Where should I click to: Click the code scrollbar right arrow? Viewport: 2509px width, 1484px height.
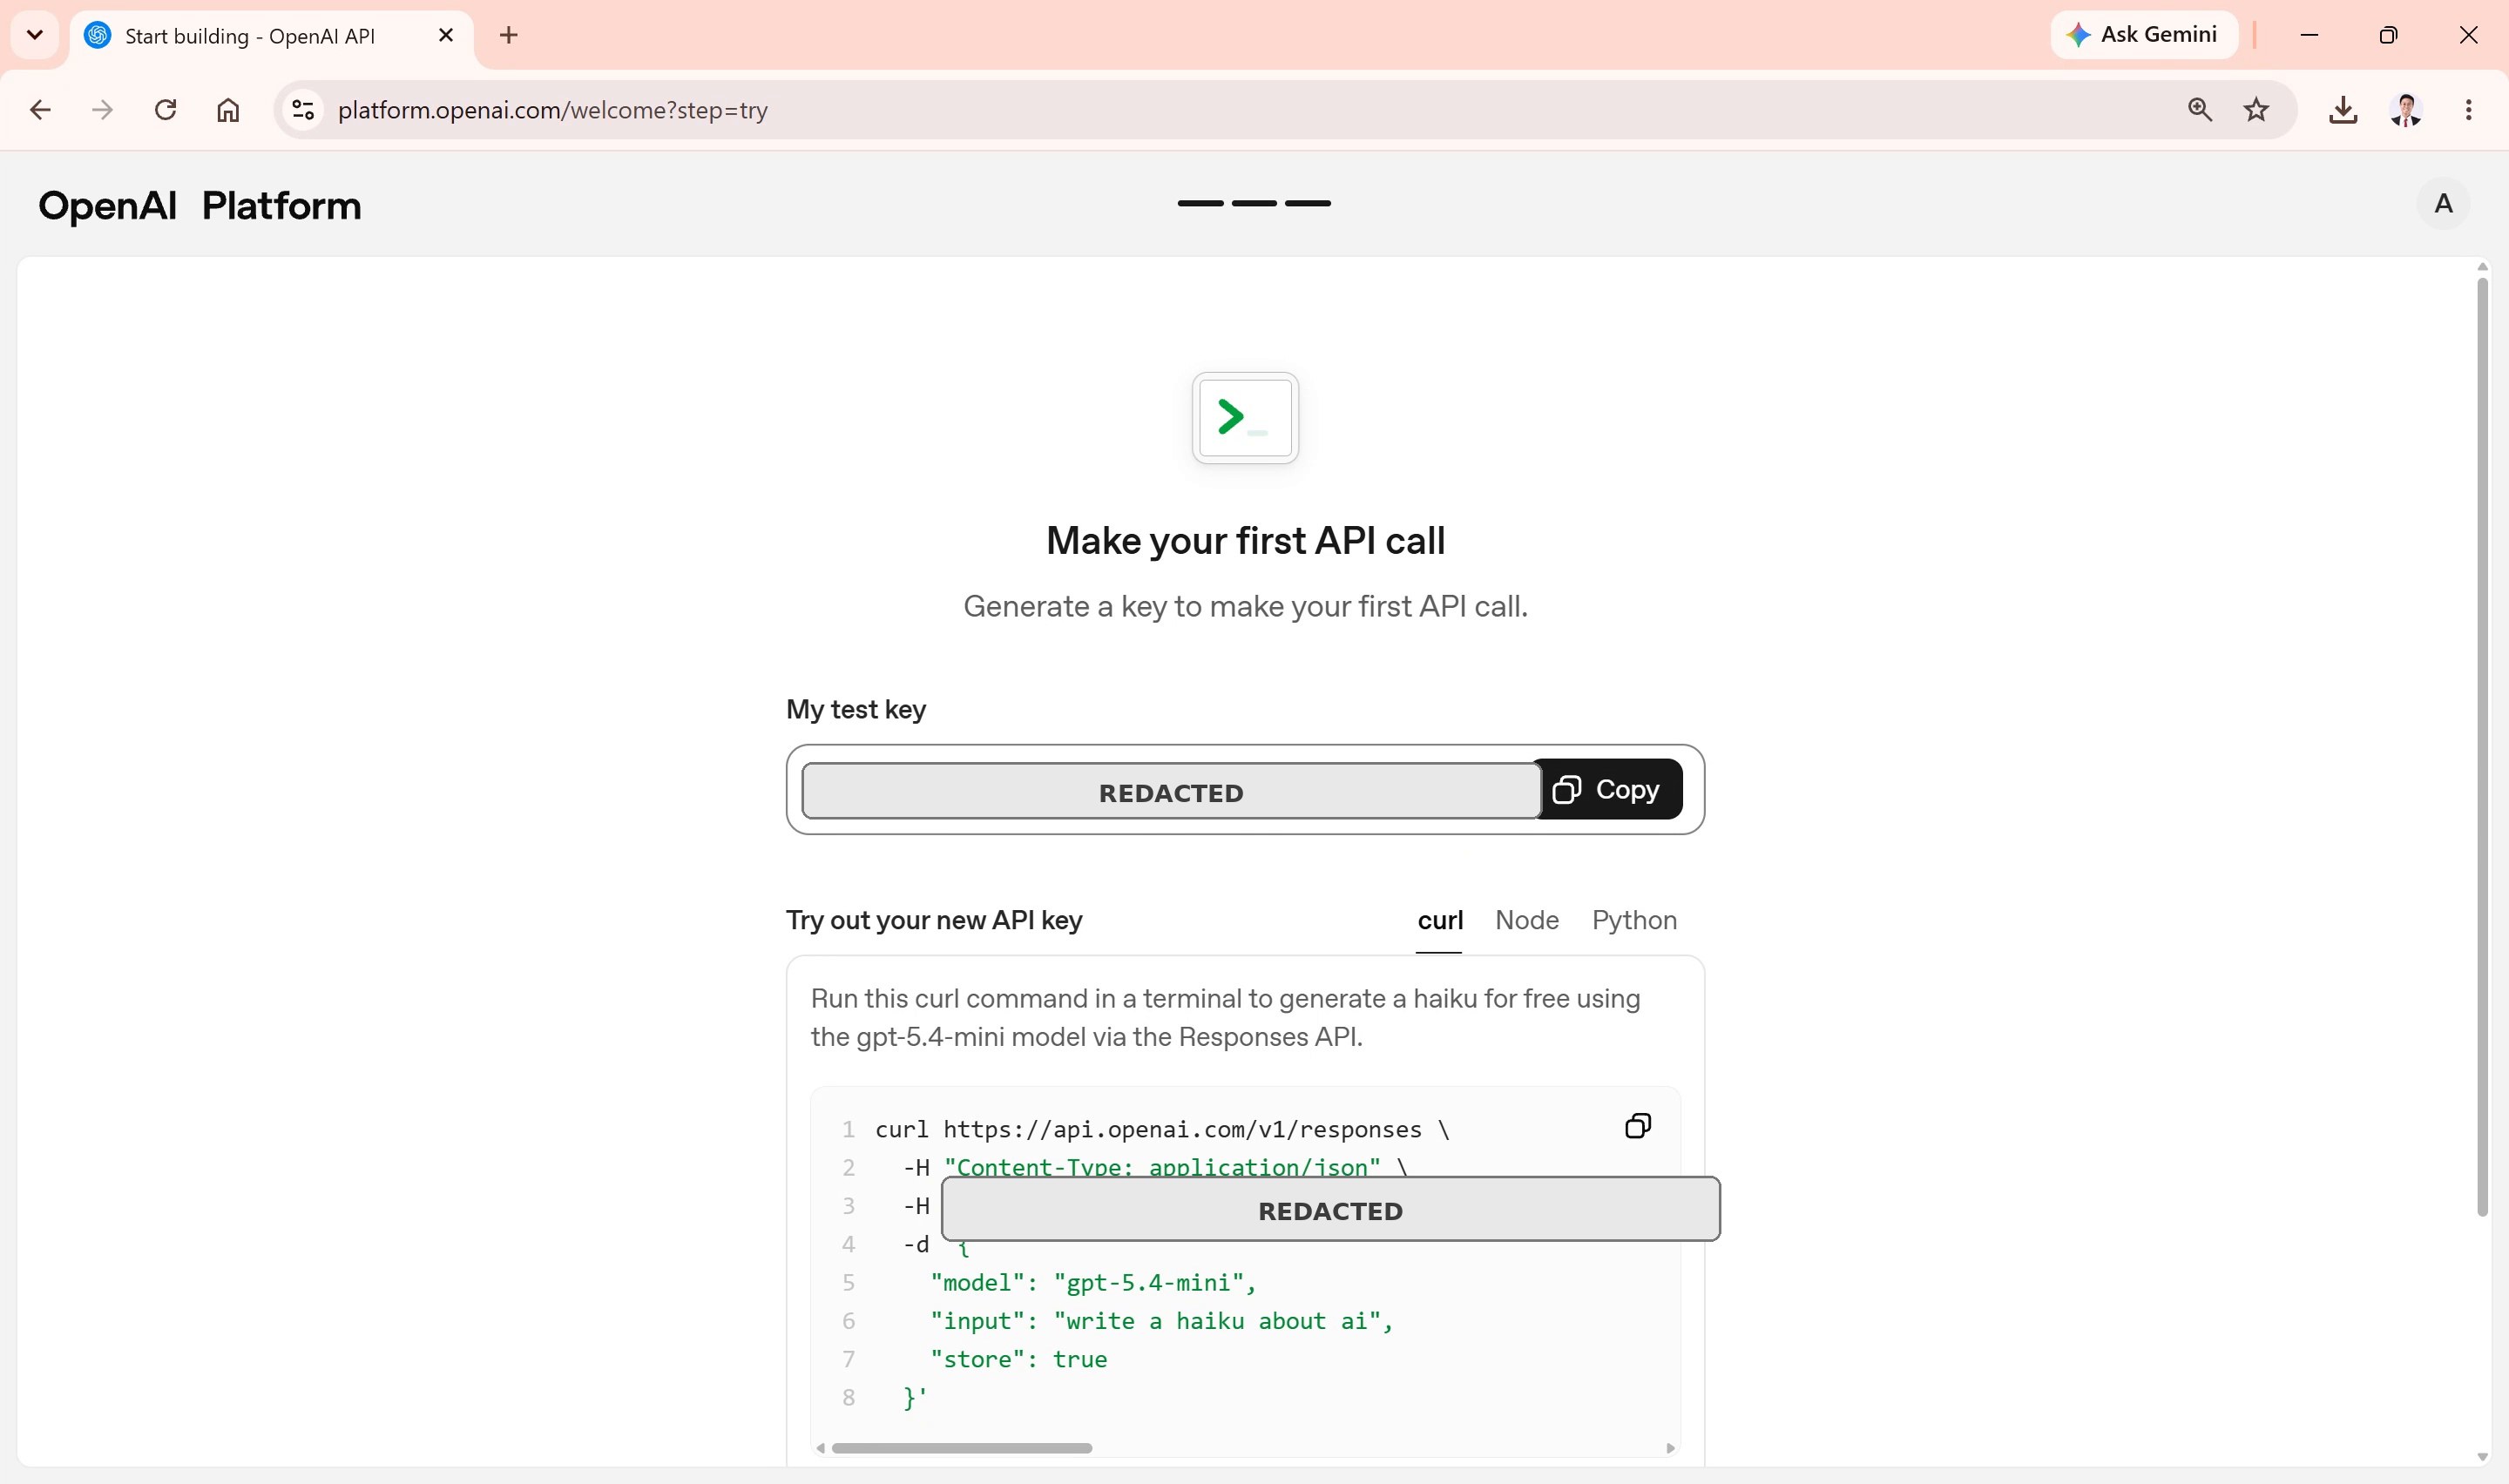click(1670, 1448)
